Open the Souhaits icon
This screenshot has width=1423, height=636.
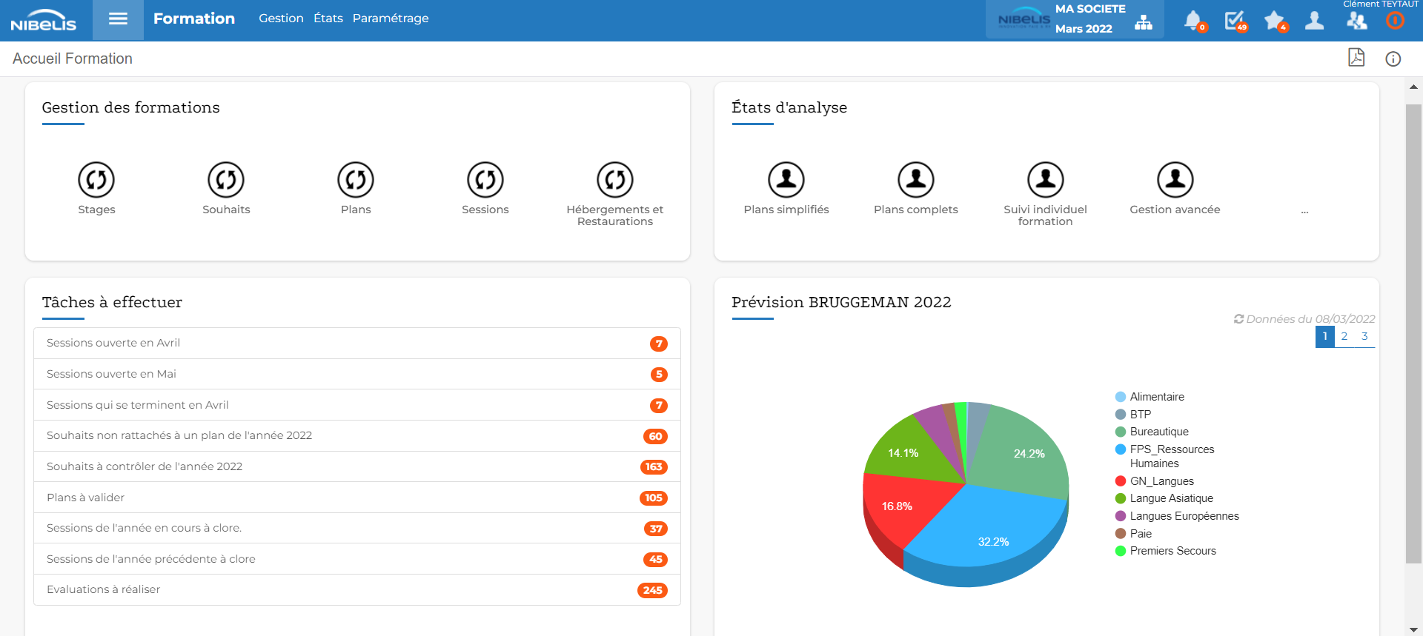tap(226, 180)
